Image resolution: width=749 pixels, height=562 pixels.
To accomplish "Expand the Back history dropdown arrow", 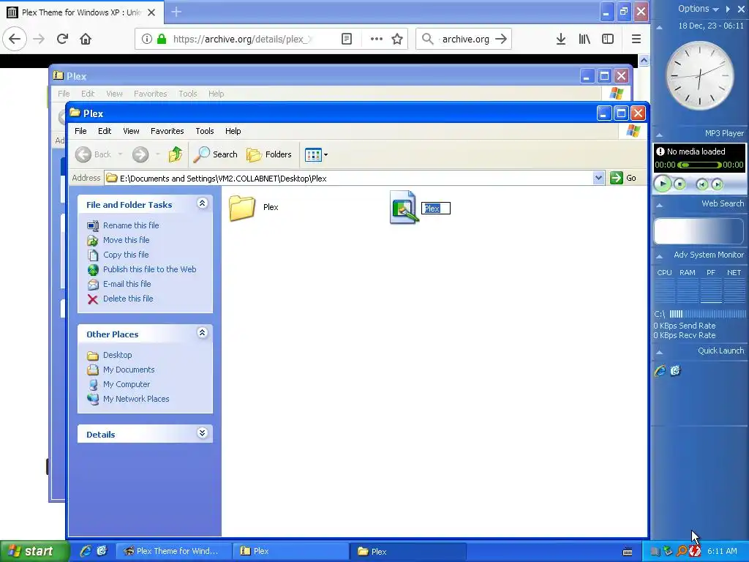I will tap(120, 154).
